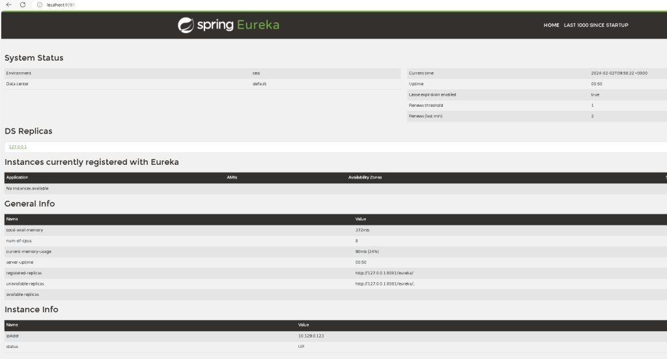Click the Instance Info heading
The height and width of the screenshot is (359, 667).
(31, 309)
